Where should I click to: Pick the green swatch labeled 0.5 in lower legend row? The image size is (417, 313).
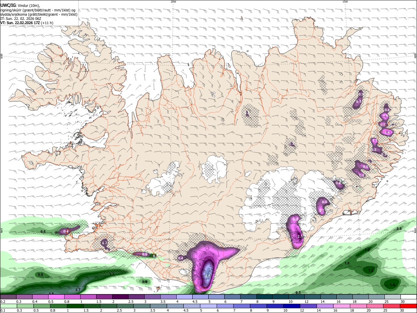(42, 306)
